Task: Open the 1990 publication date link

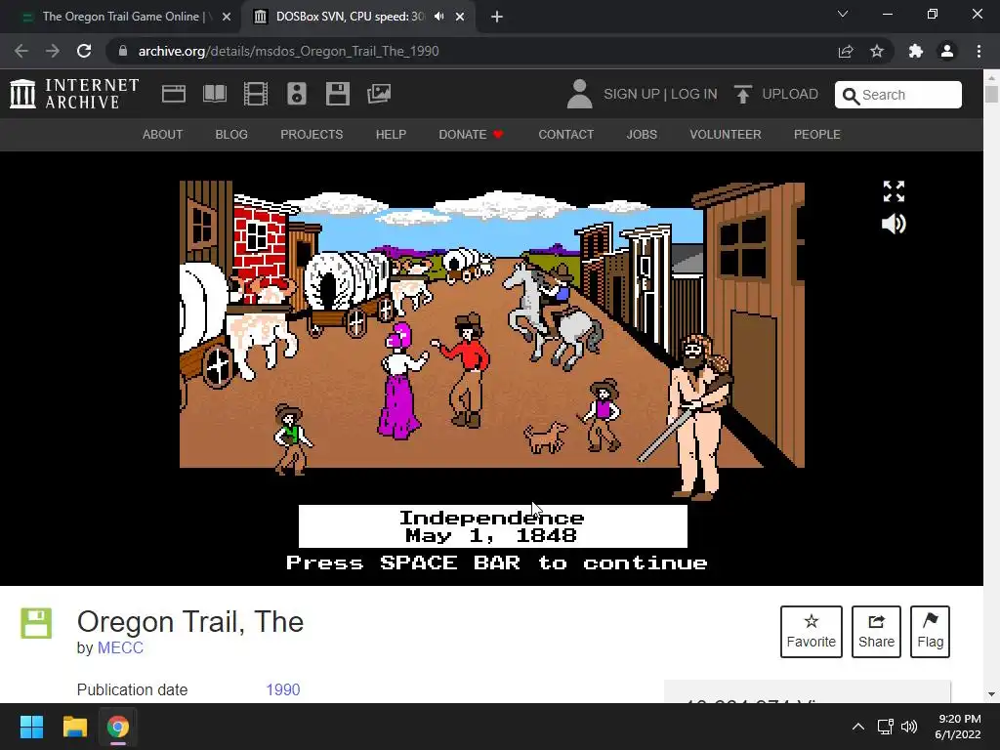Action: click(x=282, y=690)
